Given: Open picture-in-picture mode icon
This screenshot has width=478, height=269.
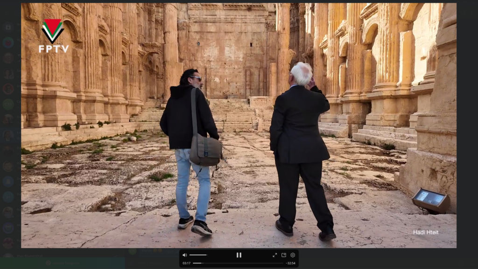Looking at the screenshot, I should [283, 255].
